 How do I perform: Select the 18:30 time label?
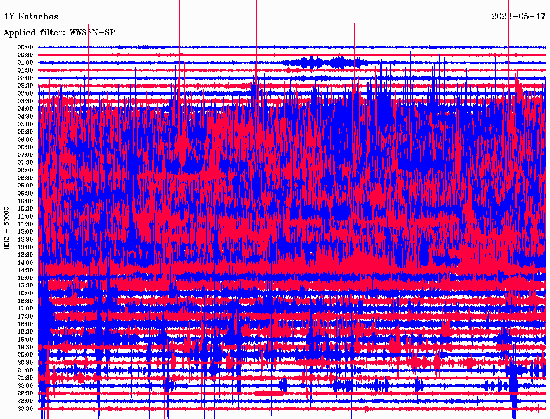(25, 331)
